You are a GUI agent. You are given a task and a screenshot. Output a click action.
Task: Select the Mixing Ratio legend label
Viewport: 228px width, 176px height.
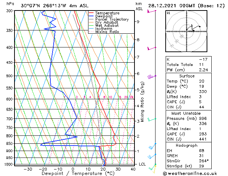(x=107, y=32)
